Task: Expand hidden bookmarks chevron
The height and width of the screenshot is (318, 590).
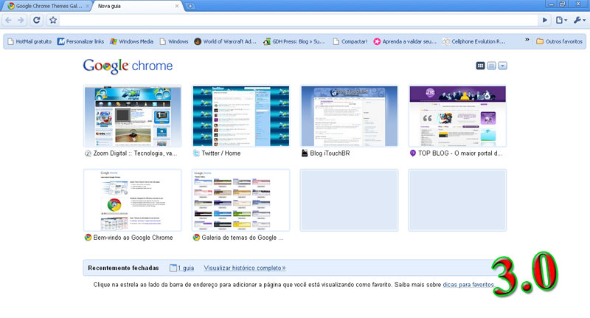Action: (527, 40)
